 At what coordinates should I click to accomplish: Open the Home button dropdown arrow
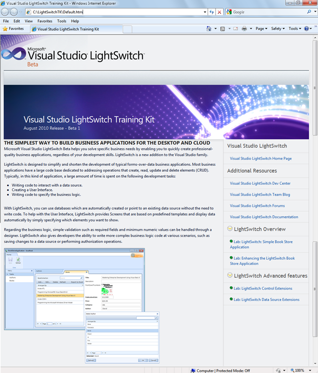[216, 28]
